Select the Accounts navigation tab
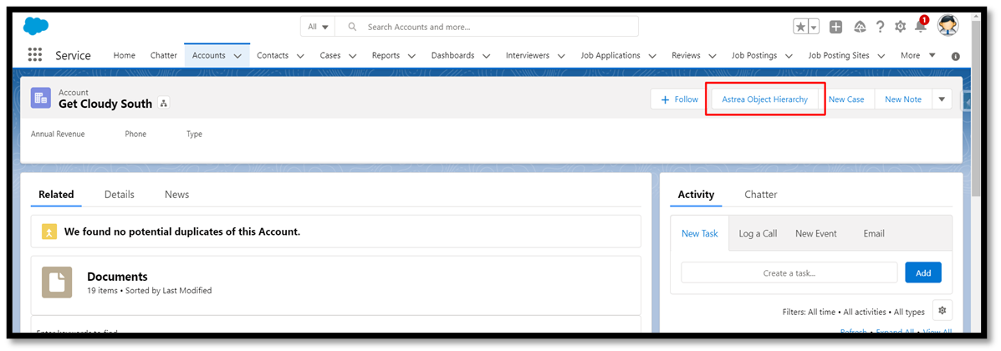Image resolution: width=1001 pixels, height=351 pixels. coord(209,55)
